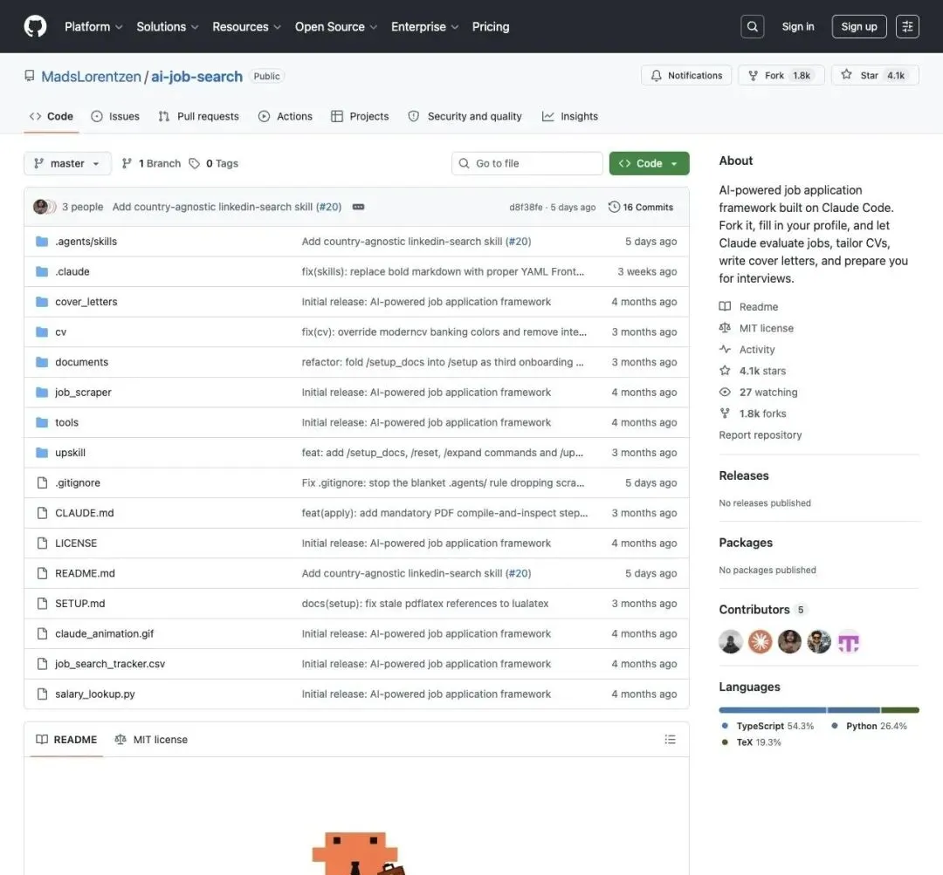Open the first contributor avatar

pyautogui.click(x=730, y=642)
